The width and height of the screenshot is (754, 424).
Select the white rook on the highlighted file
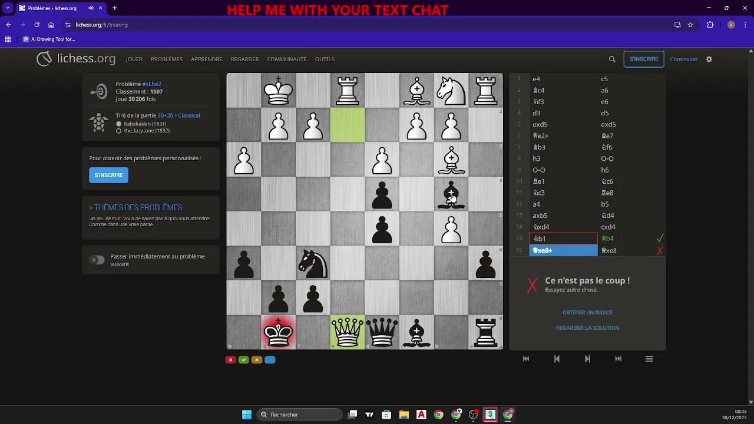pyautogui.click(x=348, y=90)
